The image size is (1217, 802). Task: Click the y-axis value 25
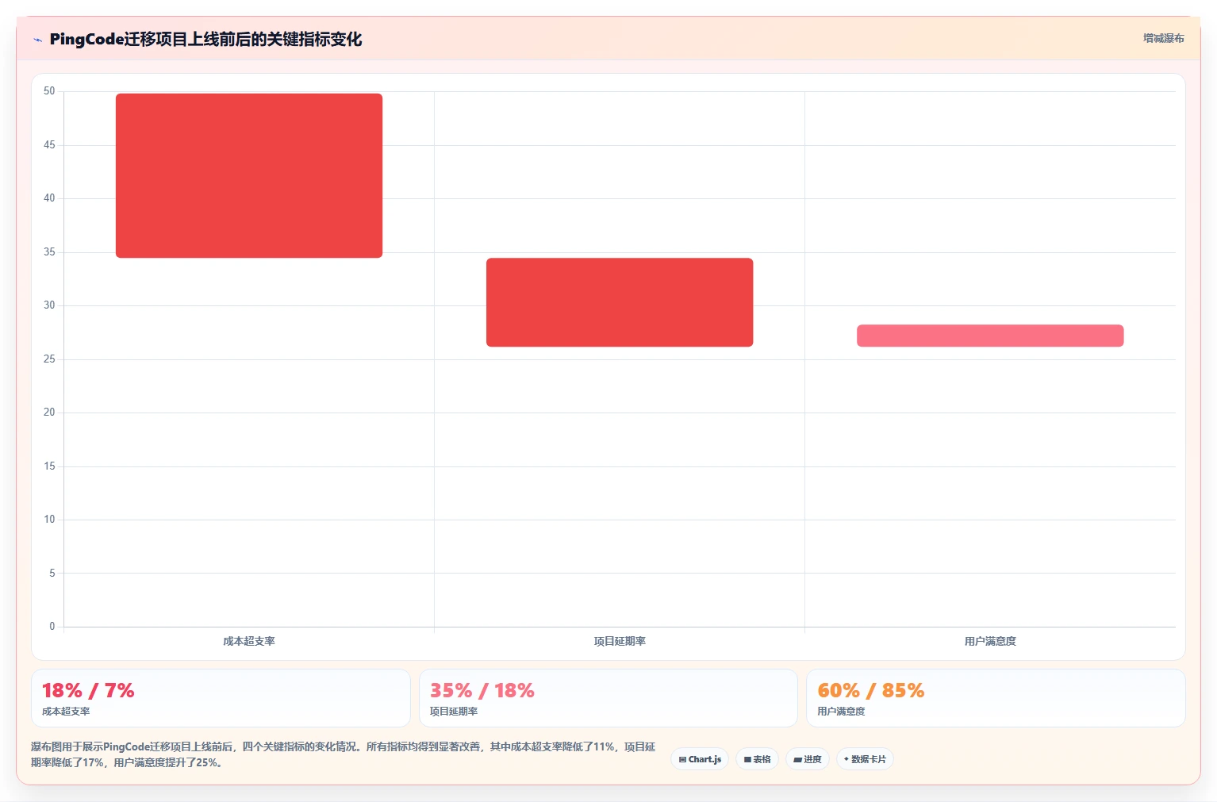[49, 359]
